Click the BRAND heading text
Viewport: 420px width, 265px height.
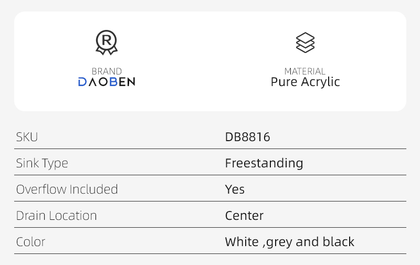(107, 71)
